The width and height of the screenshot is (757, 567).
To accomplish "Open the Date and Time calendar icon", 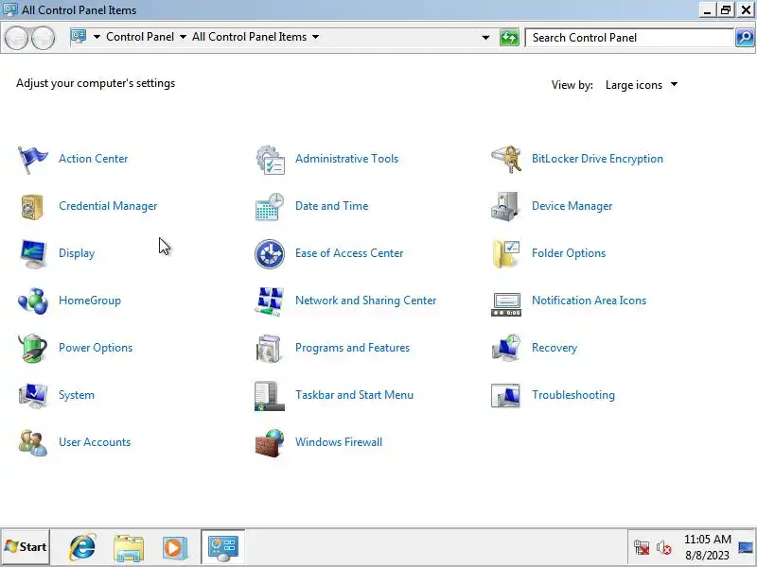I will [x=270, y=206].
